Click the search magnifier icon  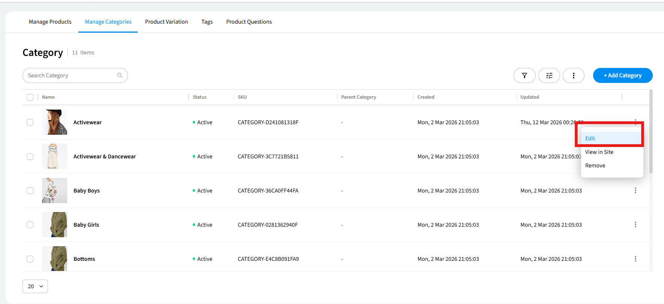tap(120, 75)
